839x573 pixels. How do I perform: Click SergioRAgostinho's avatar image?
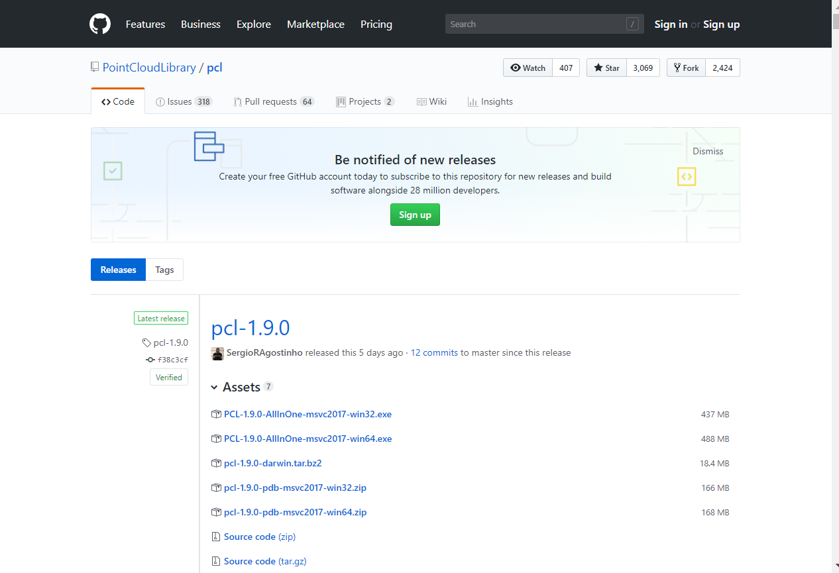[x=217, y=353]
